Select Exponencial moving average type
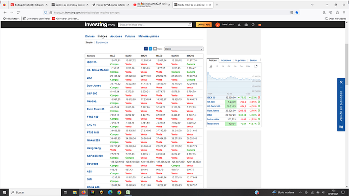The image size is (349, 196). coord(102,42)
